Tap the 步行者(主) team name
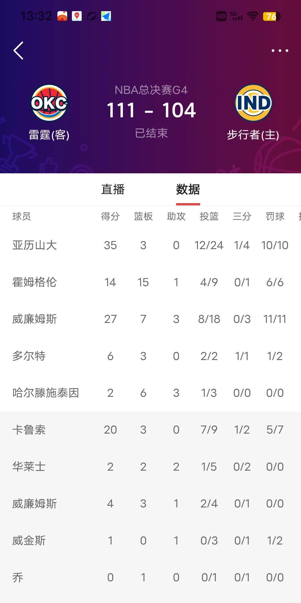The image size is (301, 603). (253, 135)
